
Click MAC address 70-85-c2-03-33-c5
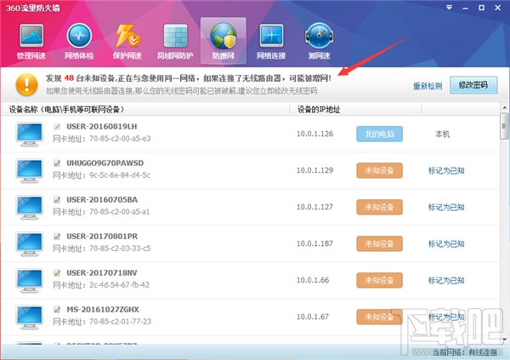click(120, 249)
